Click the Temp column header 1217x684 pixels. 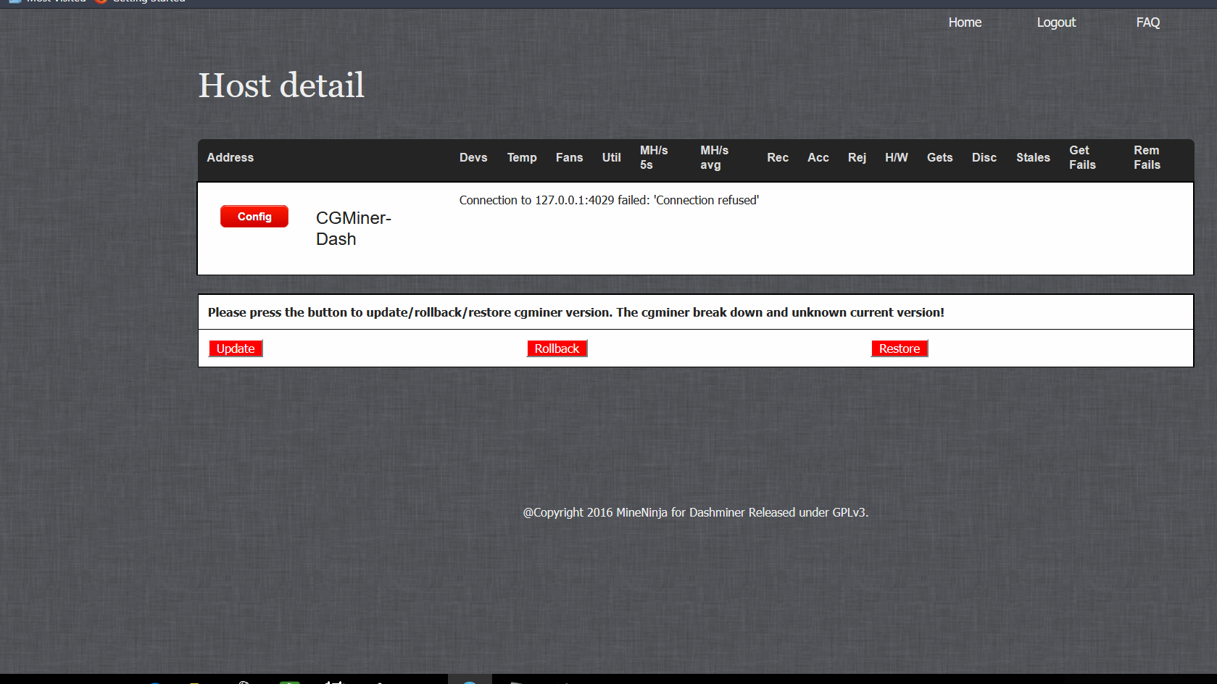(522, 157)
